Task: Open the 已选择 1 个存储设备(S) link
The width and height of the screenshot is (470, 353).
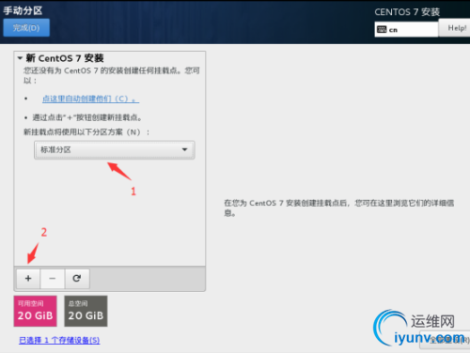Action: coord(59,340)
